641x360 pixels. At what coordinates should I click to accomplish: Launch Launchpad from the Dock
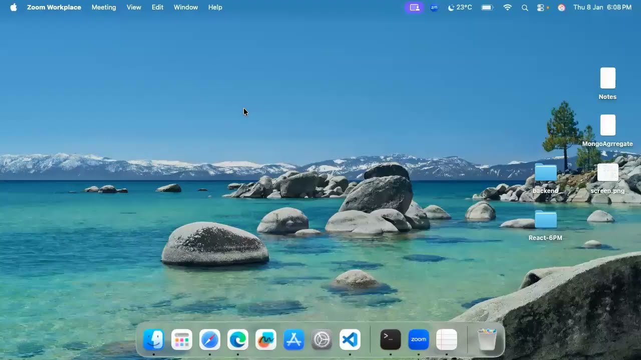coord(182,340)
